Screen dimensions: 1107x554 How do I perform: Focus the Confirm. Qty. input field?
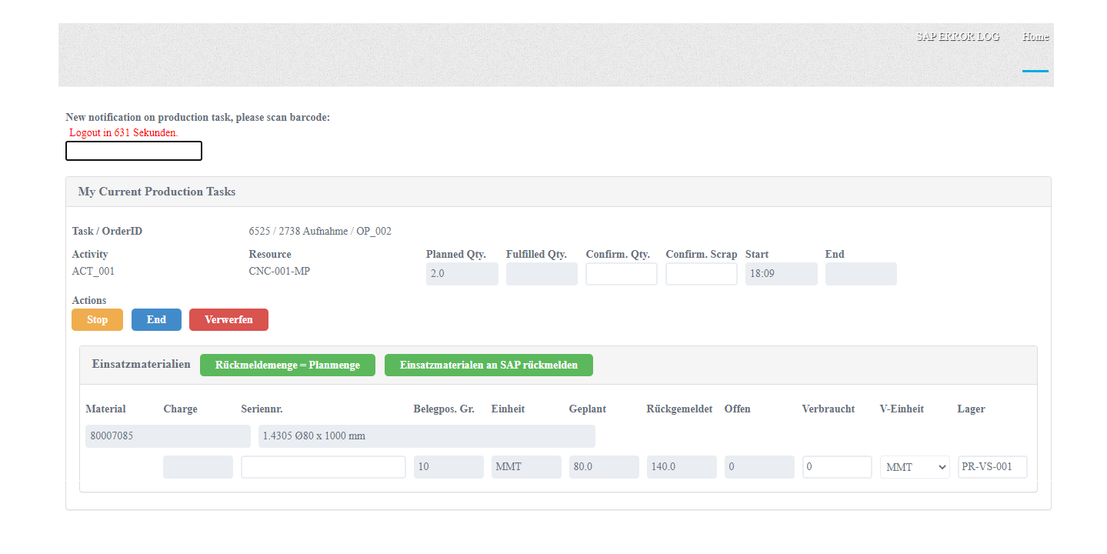click(x=621, y=274)
